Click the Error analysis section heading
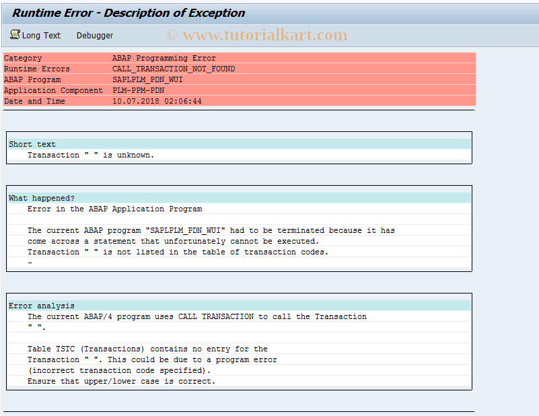The image size is (539, 416). pos(42,306)
